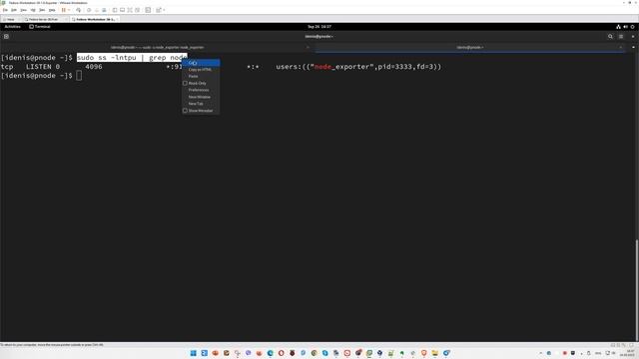This screenshot has width=639, height=359.
Task: Open VMware Help menu
Action: (52, 10)
